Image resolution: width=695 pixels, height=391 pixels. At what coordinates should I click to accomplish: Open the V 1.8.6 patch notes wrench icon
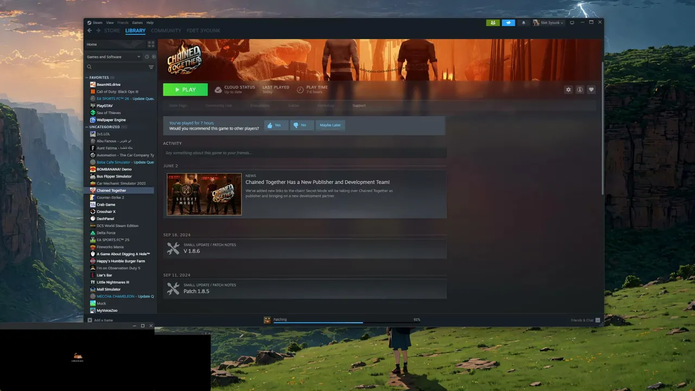pyautogui.click(x=173, y=249)
